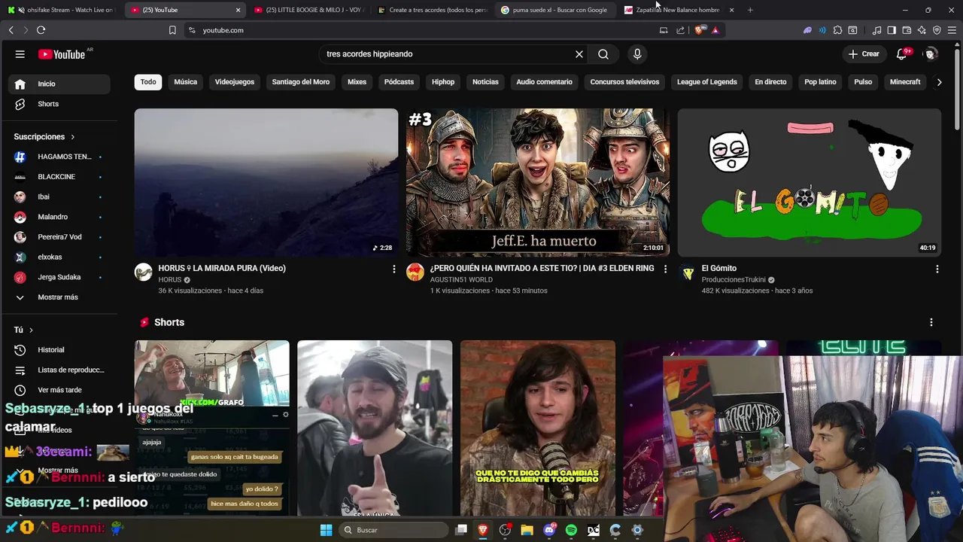Open options for El Gómito video
This screenshot has width=963, height=542.
click(937, 269)
